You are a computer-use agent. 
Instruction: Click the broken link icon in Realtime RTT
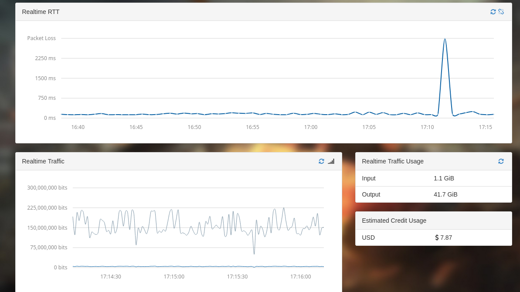tap(501, 12)
